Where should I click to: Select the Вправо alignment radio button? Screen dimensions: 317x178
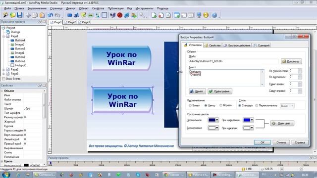[221, 105]
